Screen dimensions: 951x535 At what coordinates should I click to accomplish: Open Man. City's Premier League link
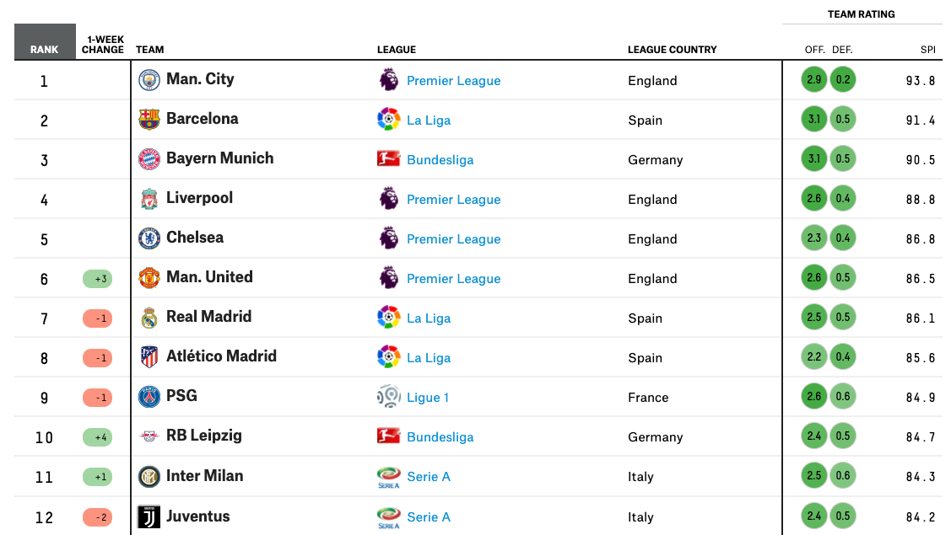[453, 81]
